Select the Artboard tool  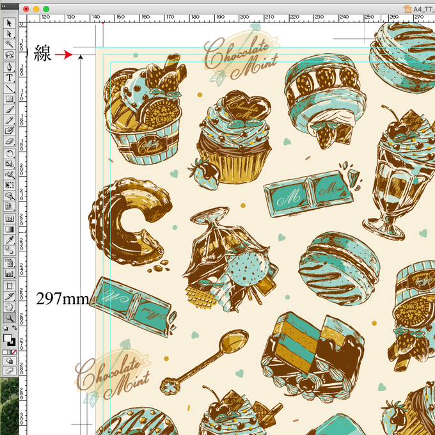pyautogui.click(x=9, y=286)
